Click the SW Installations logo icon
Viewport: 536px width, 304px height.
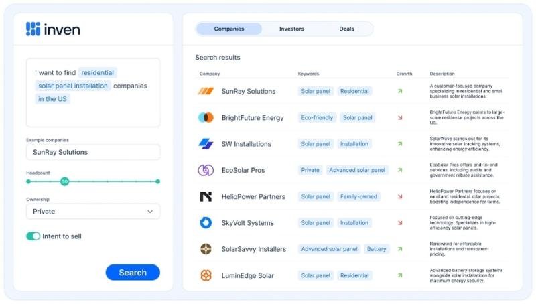point(206,144)
